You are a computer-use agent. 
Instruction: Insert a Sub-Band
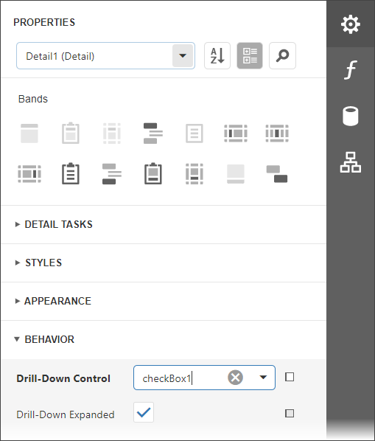pos(277,174)
